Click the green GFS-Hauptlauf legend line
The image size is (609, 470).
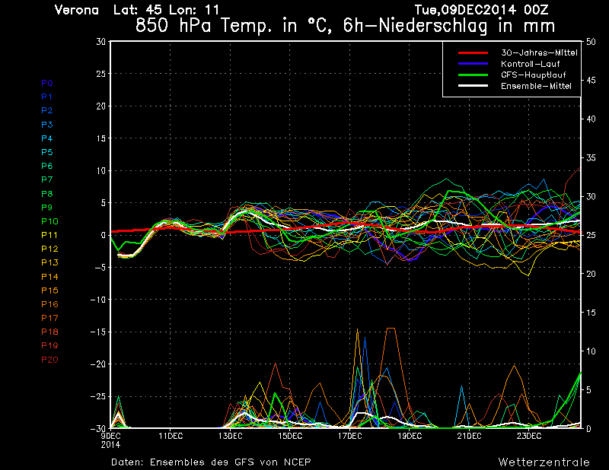coord(473,75)
